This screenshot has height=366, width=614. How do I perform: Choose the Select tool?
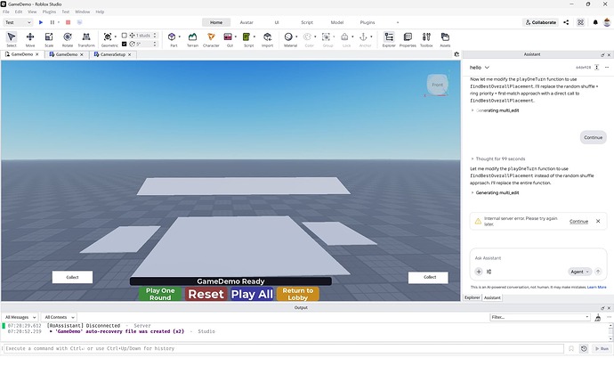[x=12, y=39]
